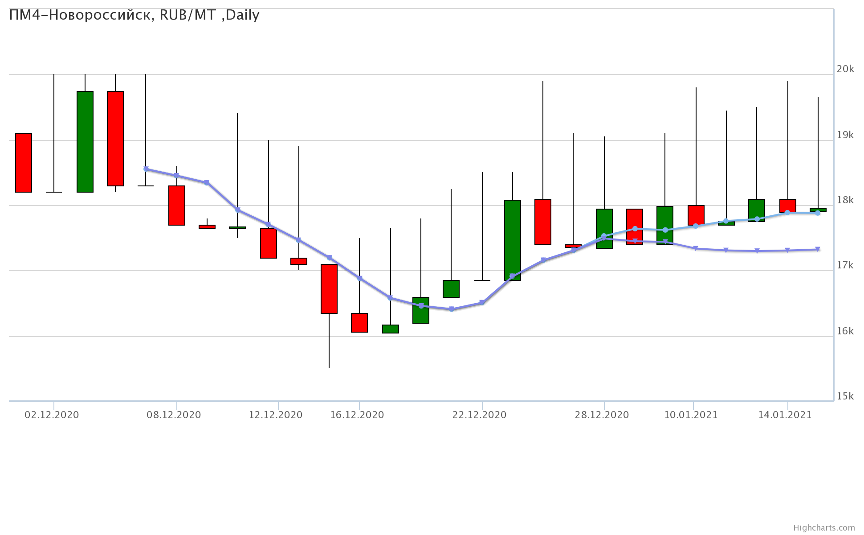864x535 pixels.
Task: Click the red candle at 08.12.2020
Action: [177, 206]
